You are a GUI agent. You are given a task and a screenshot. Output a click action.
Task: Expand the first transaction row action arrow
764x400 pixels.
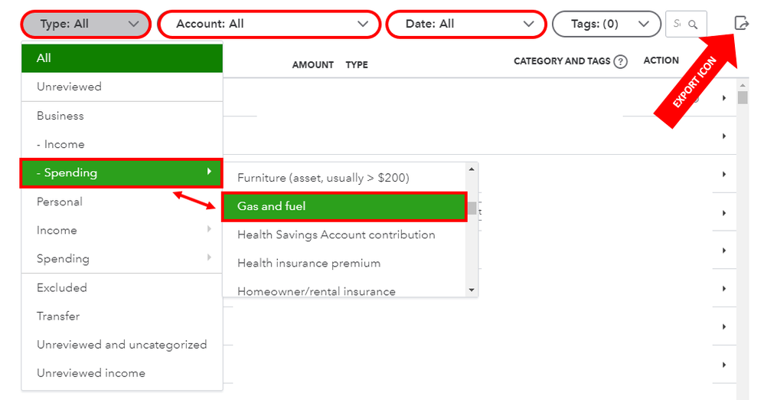tap(723, 98)
